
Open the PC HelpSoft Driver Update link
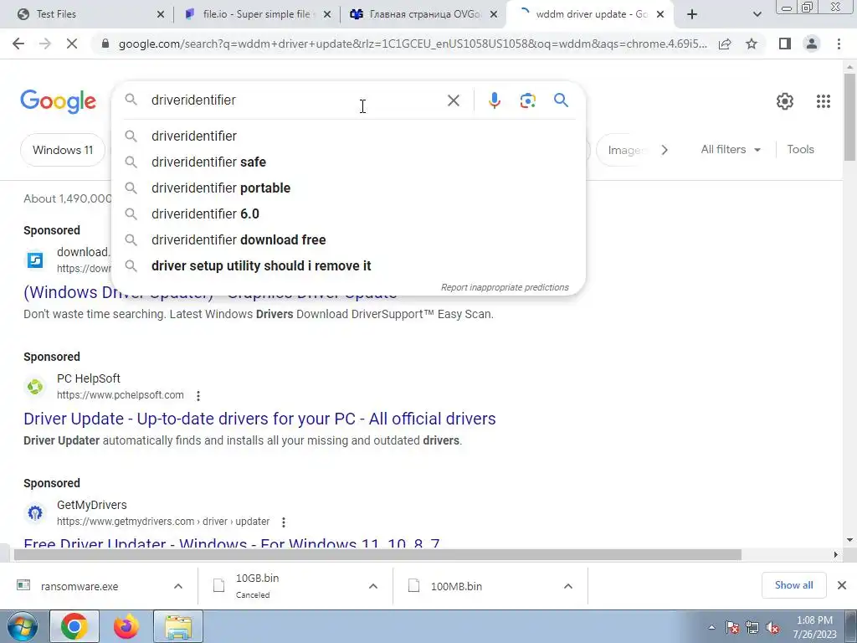point(259,419)
